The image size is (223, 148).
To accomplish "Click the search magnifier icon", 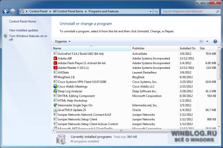I will point(218,11).
